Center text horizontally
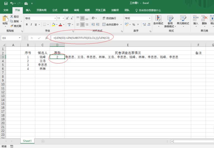This screenshot has height=148, width=214. pyautogui.click(x=82, y=25)
